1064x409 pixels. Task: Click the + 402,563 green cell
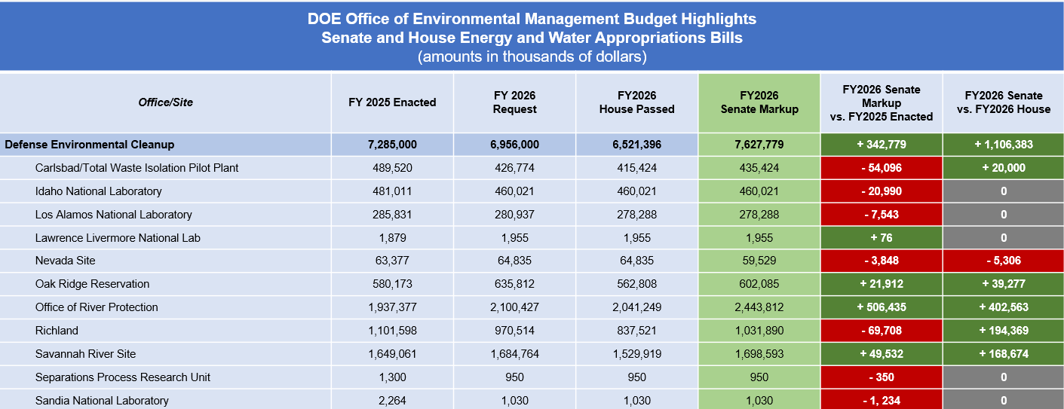(1004, 307)
